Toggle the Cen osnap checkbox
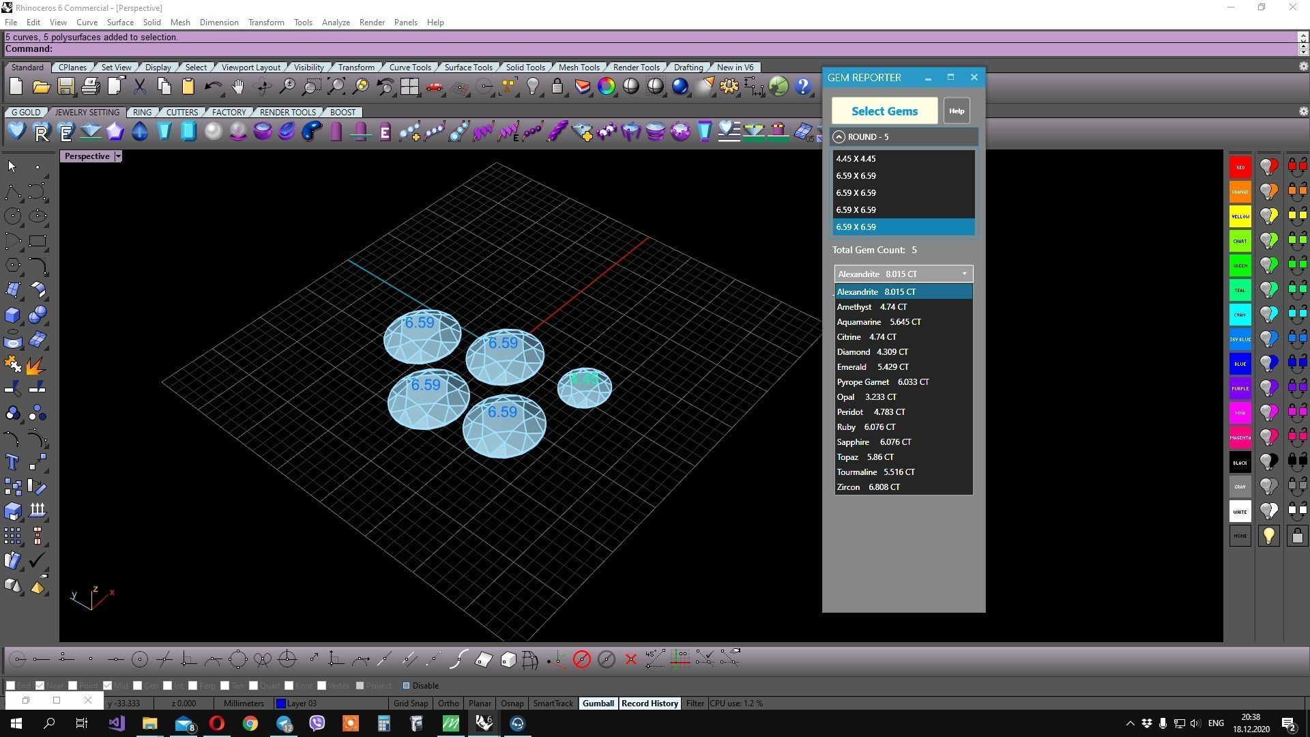 137,686
